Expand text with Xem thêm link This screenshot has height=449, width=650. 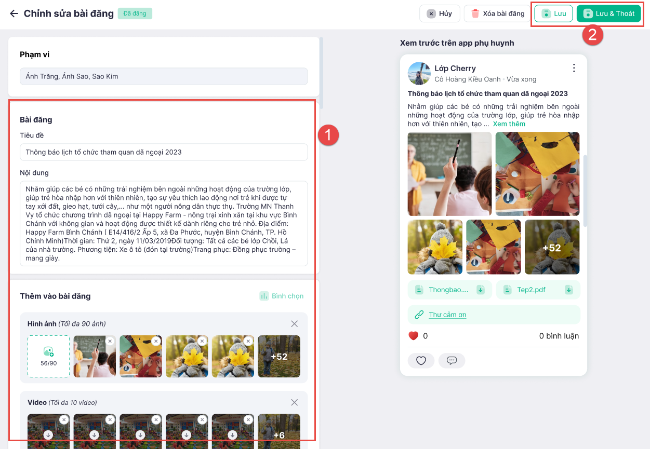coord(509,124)
